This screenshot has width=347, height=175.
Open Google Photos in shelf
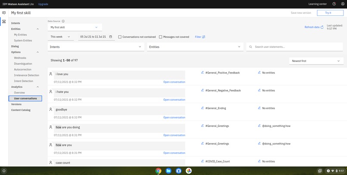coord(189,171)
